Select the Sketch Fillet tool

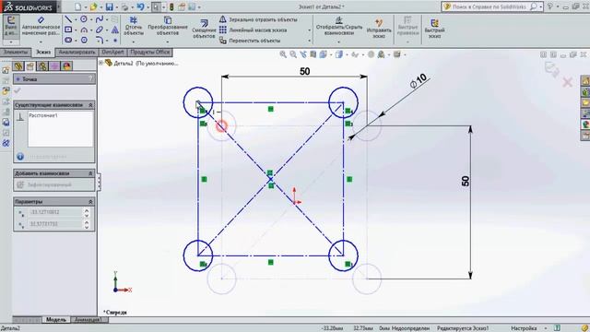point(99,40)
